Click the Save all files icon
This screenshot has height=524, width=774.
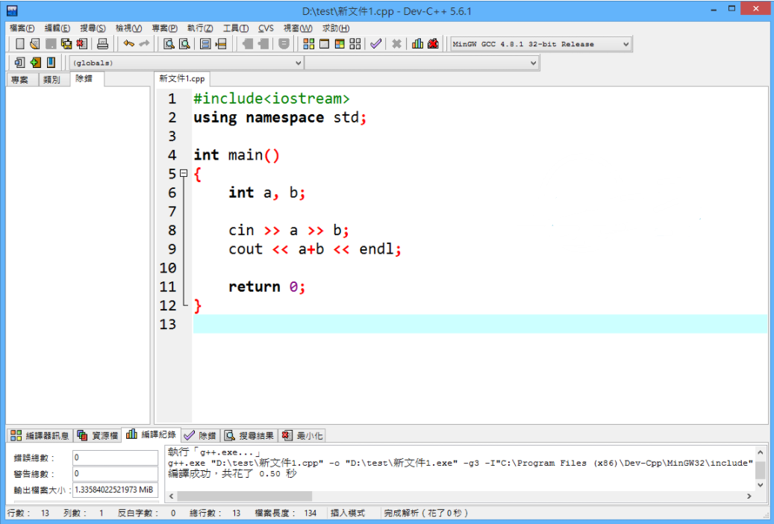click(66, 44)
